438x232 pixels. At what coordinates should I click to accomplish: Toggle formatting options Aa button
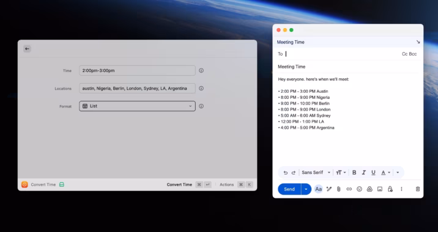pos(319,189)
